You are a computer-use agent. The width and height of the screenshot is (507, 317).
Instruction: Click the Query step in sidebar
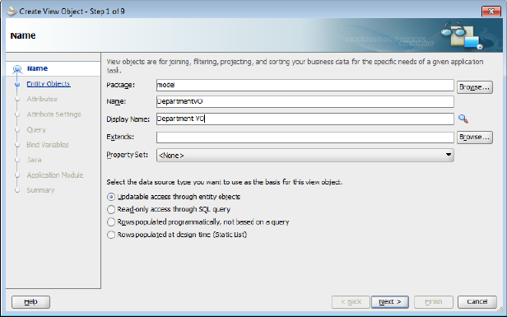[36, 130]
